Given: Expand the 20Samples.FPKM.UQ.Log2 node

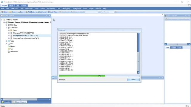Looking at the screenshot, I should (x=9, y=36).
